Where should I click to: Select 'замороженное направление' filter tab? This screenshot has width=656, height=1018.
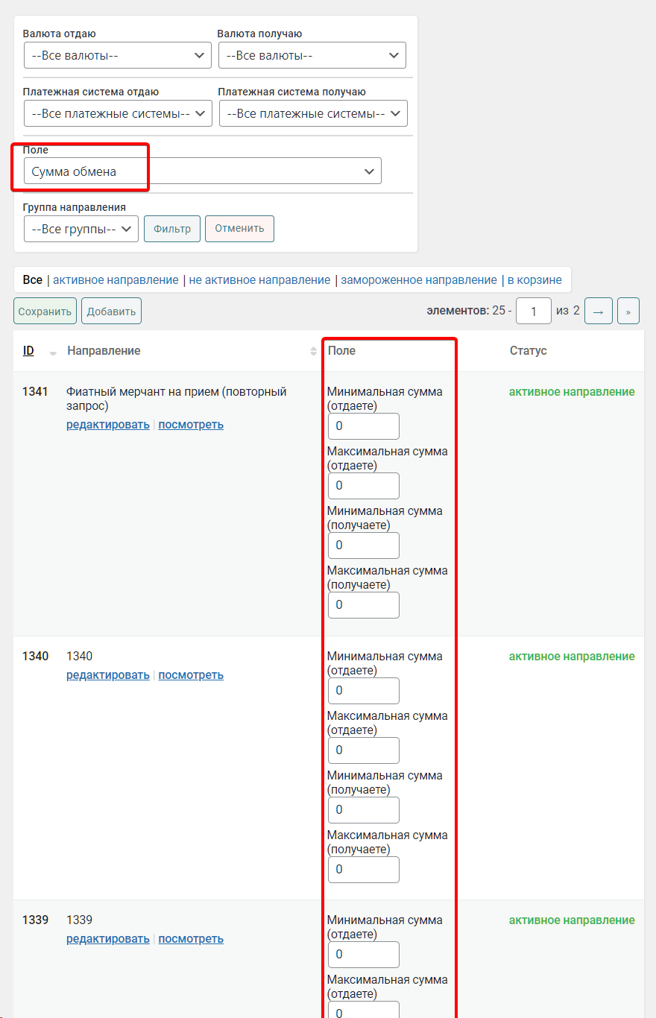coord(418,280)
